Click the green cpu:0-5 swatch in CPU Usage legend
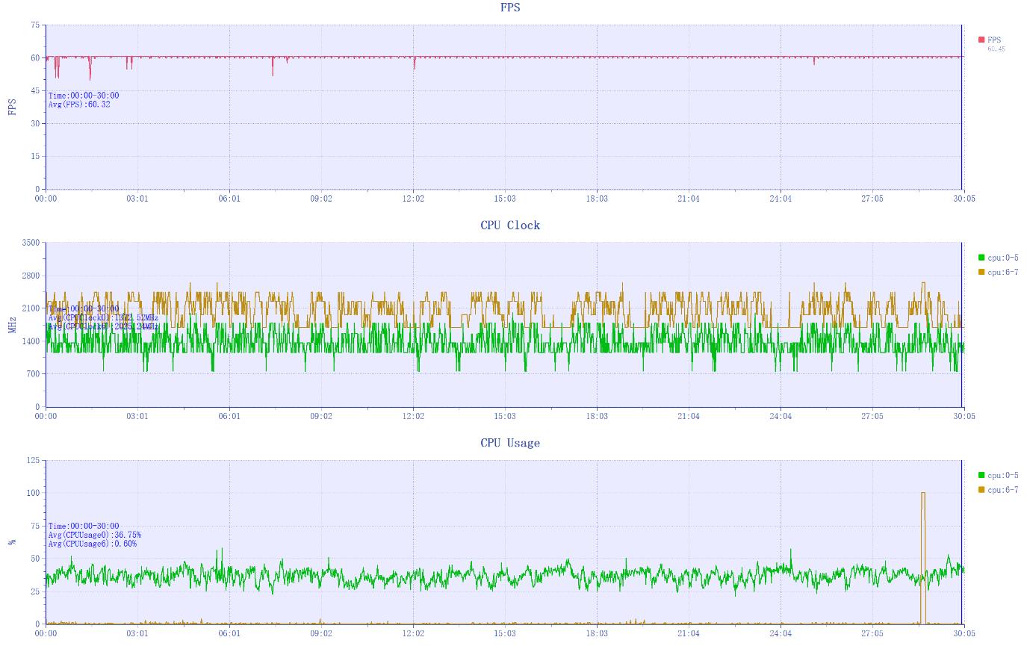1027x646 pixels. coord(981,475)
